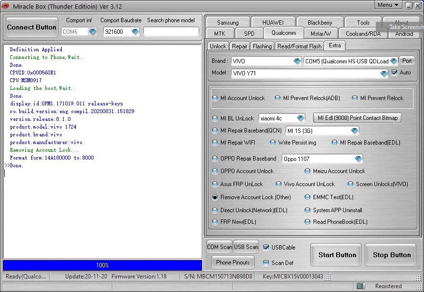
Task: Select Direct Unlock(Network)(EDL) option
Action: pyautogui.click(x=215, y=210)
